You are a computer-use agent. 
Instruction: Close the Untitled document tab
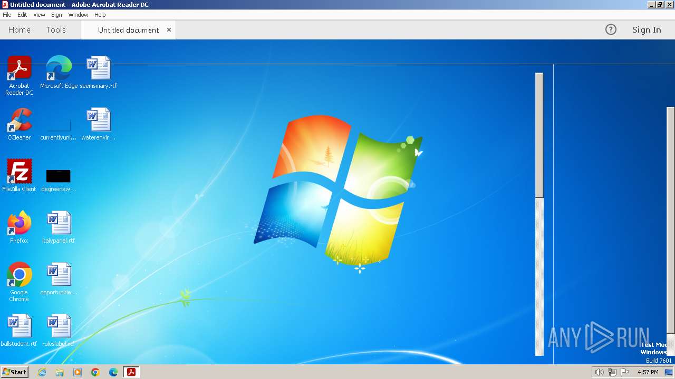tap(169, 30)
